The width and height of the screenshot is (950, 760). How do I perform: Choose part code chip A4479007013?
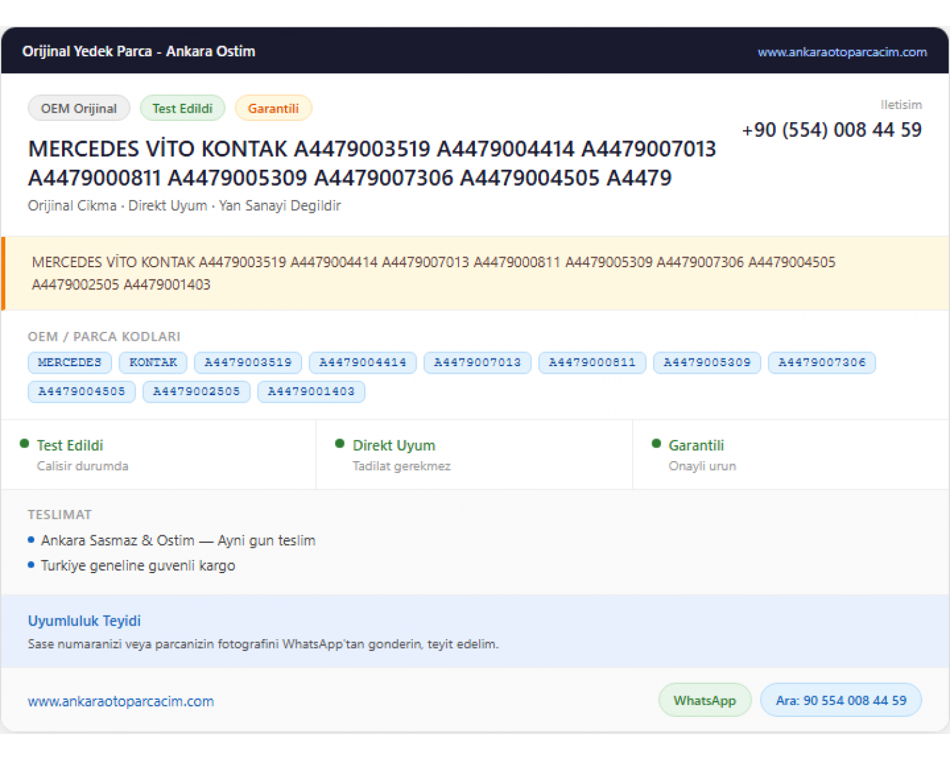478,362
